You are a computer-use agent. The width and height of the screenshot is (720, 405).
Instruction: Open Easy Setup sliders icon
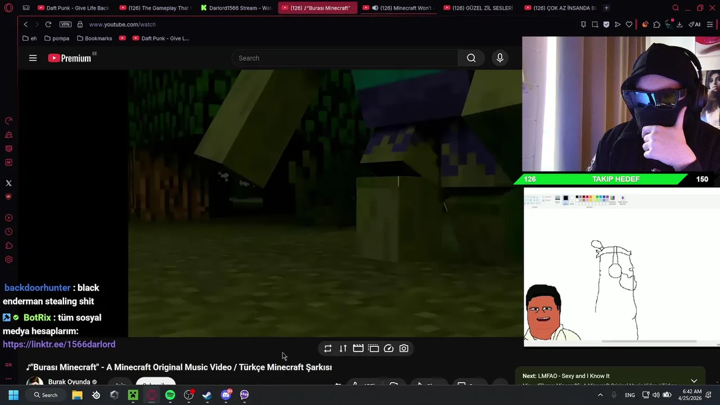(x=710, y=24)
